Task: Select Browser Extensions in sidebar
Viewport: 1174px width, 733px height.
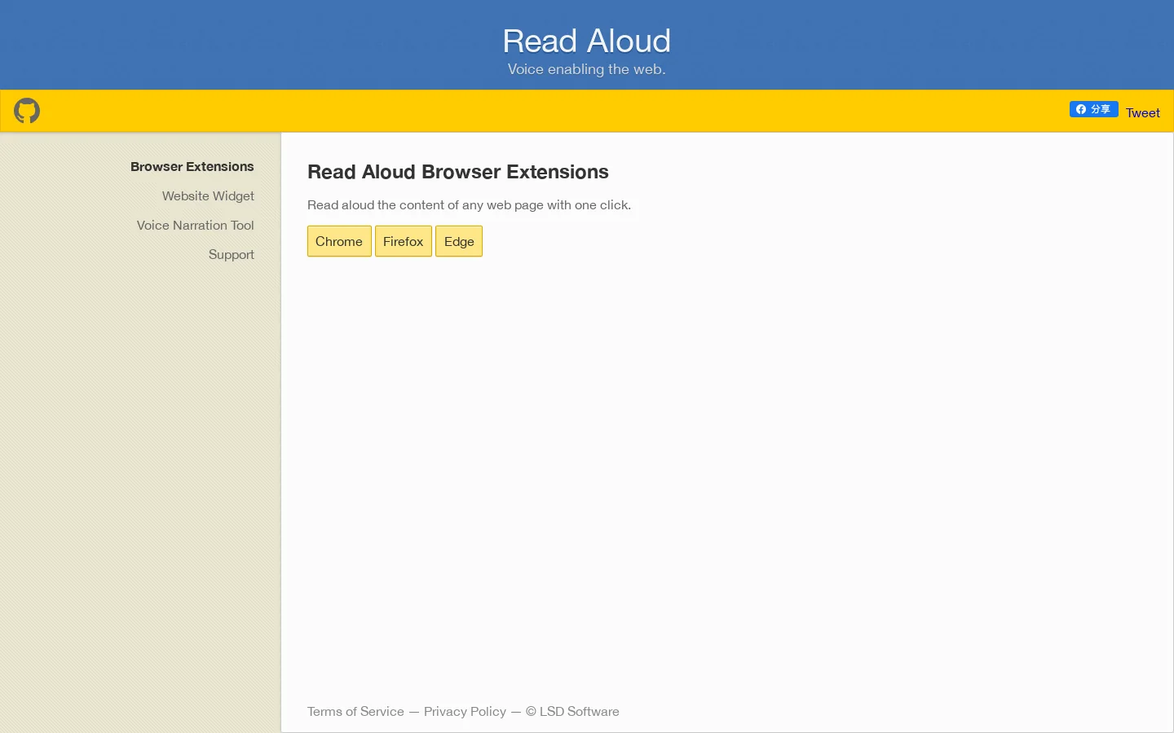Action: click(192, 166)
